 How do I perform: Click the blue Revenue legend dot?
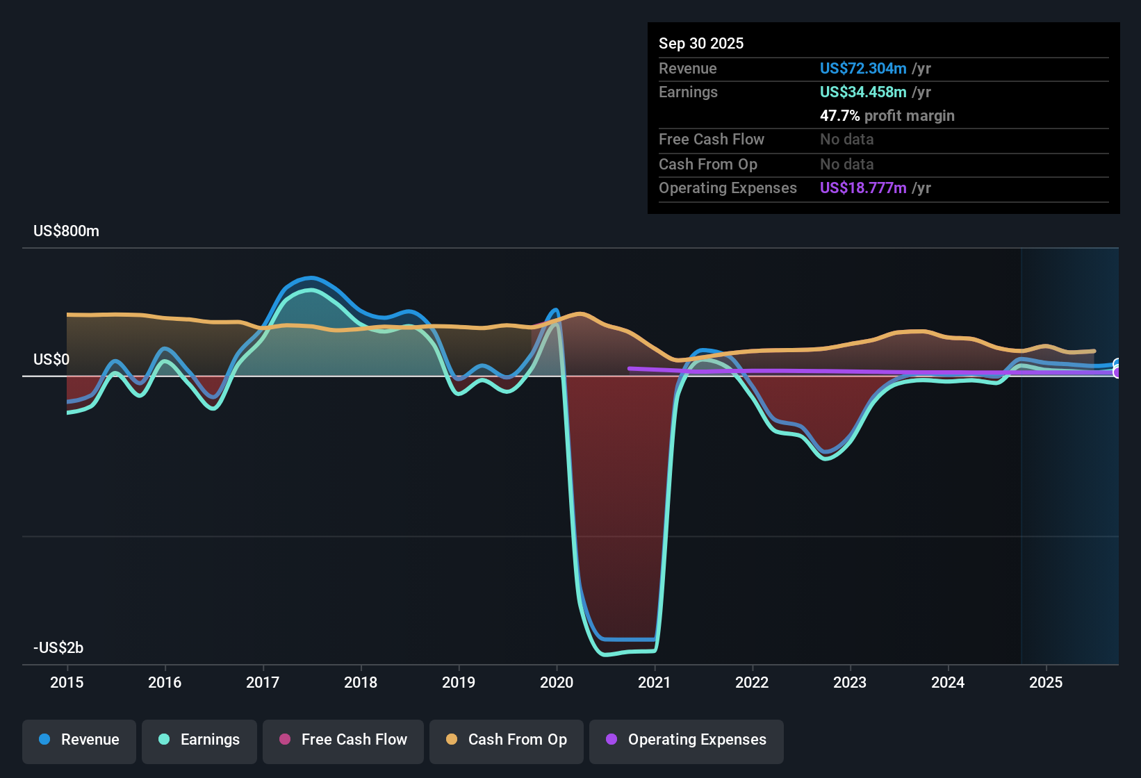pyautogui.click(x=44, y=740)
